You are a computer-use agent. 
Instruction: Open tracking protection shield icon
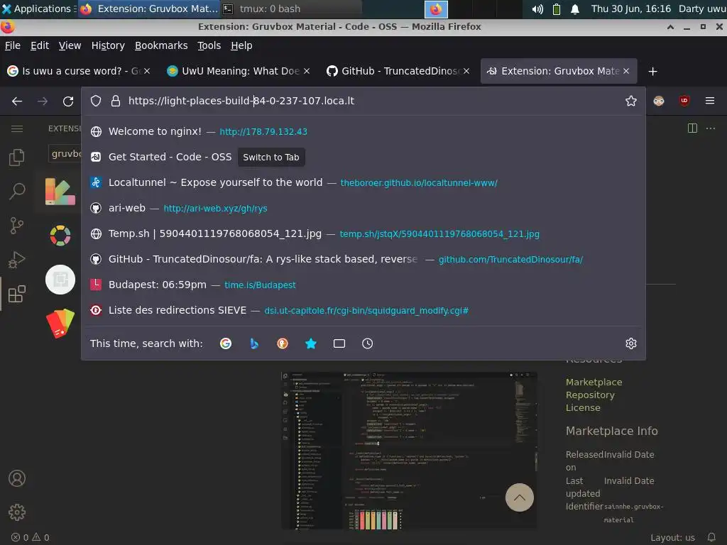pyautogui.click(x=96, y=101)
